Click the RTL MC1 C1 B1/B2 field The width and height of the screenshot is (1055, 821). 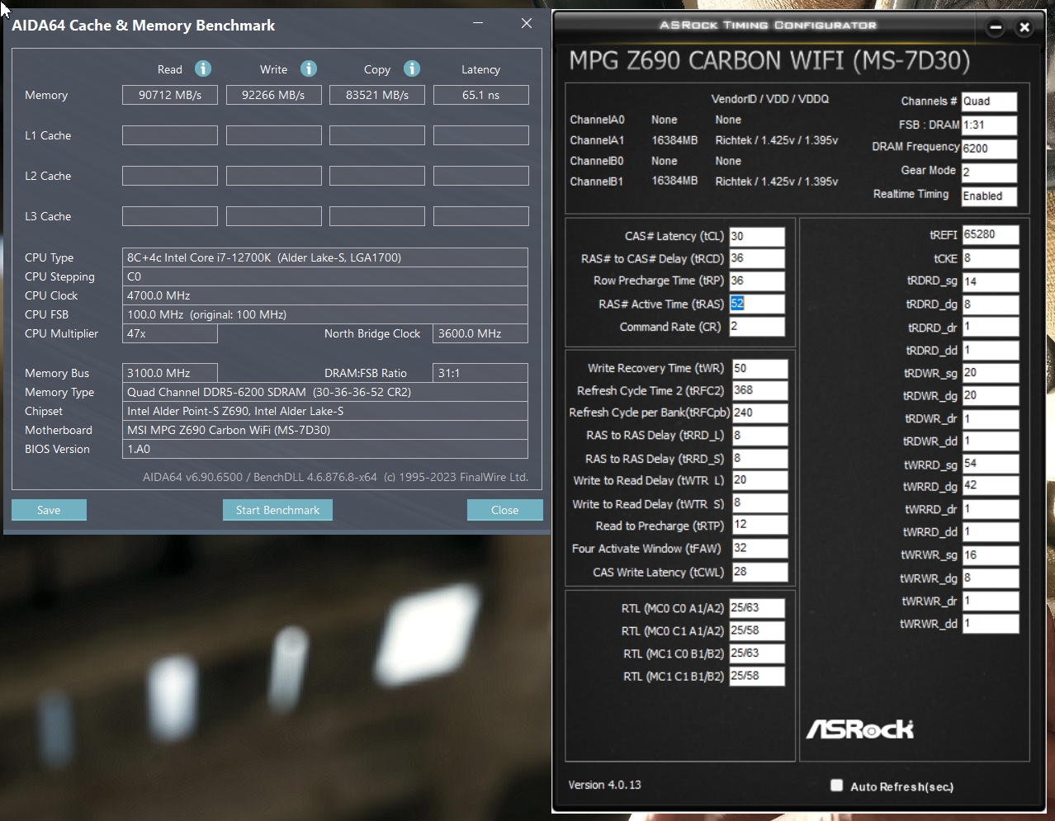tap(757, 676)
